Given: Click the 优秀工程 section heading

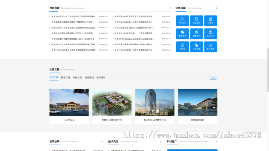Looking at the screenshot, I should point(54,69).
